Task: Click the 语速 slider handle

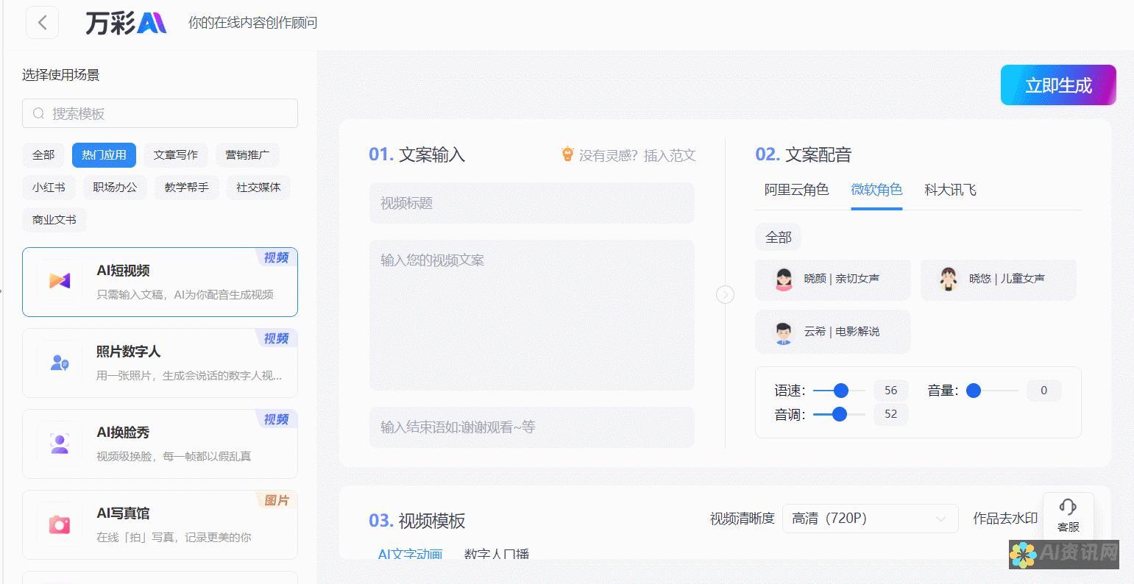Action: click(x=840, y=391)
